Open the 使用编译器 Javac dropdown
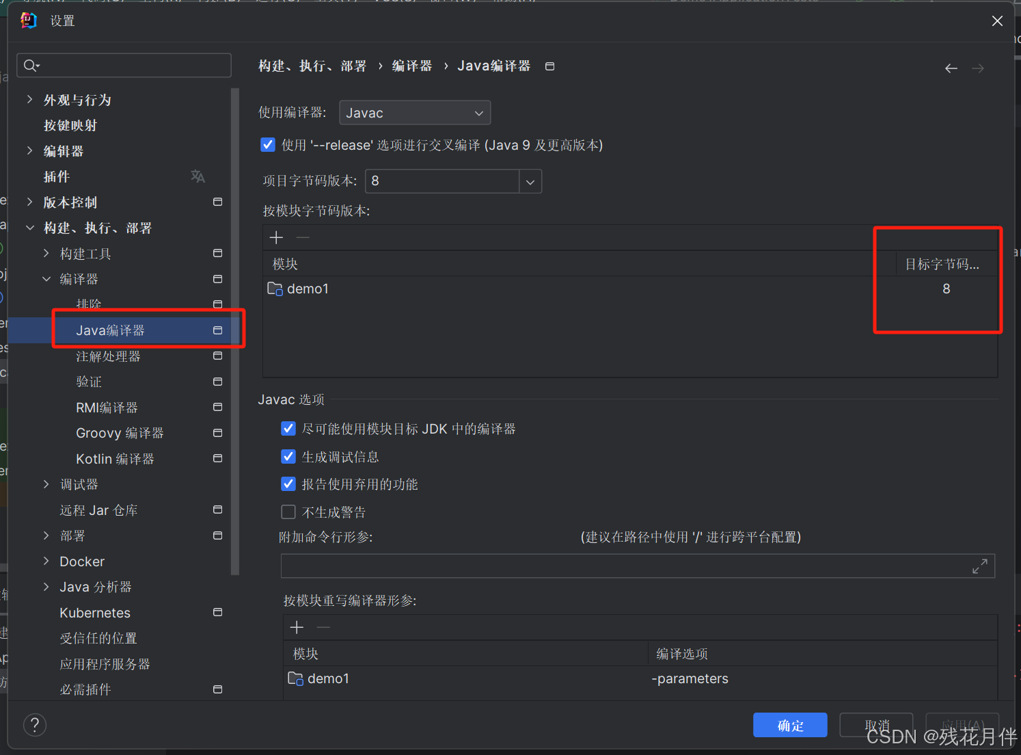Viewport: 1021px width, 755px height. click(414, 112)
